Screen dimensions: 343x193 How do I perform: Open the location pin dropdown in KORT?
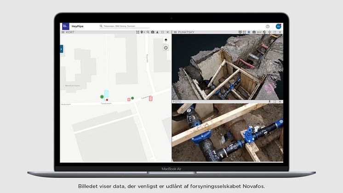tap(143, 32)
